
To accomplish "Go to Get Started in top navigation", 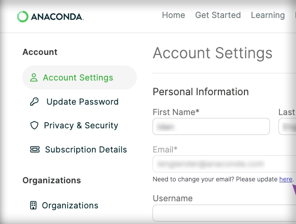I will pos(218,15).
